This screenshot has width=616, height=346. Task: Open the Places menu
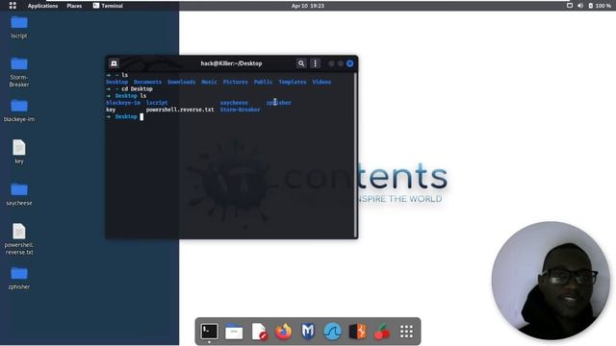click(x=74, y=6)
